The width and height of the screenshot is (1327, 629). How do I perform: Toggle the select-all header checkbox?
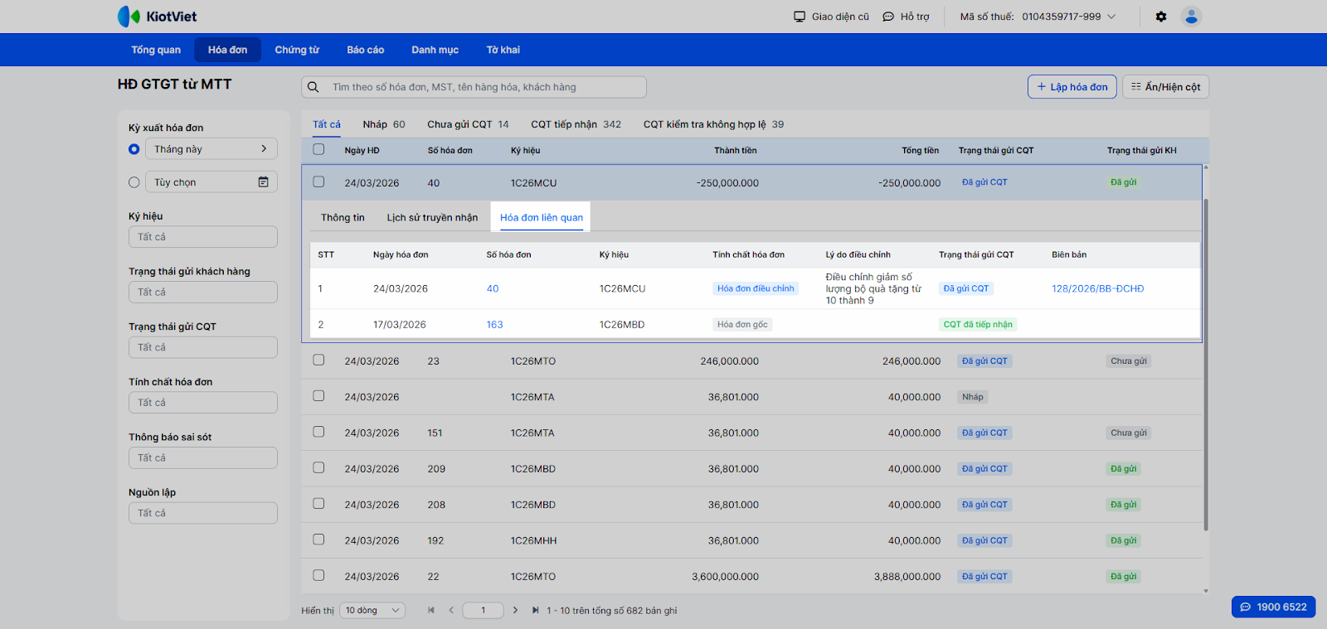tap(318, 150)
